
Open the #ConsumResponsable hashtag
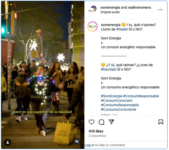[x=141, y=96]
